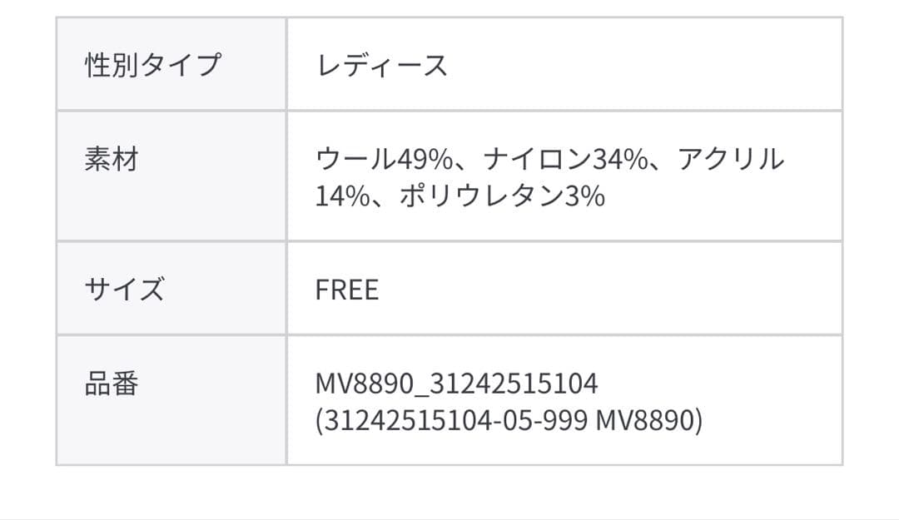
Task: Click the 性別タイプ label cell
Action: [153, 64]
